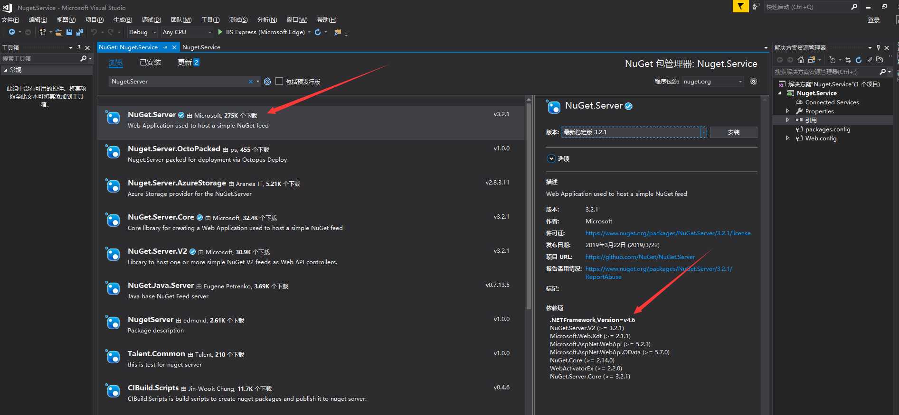Select Connected Services in Solution Explorer

click(832, 102)
